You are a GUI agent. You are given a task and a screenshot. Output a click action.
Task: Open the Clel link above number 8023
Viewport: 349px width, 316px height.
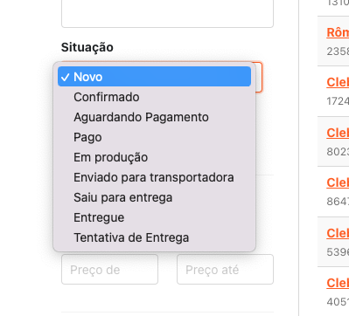338,133
